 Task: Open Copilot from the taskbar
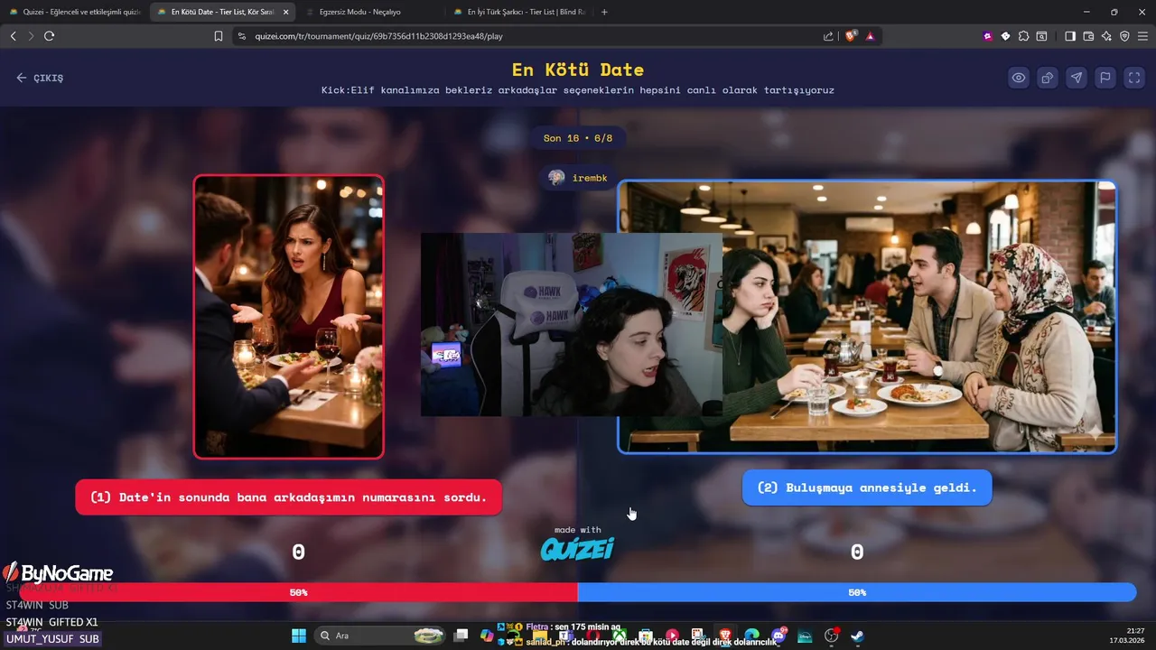[487, 636]
